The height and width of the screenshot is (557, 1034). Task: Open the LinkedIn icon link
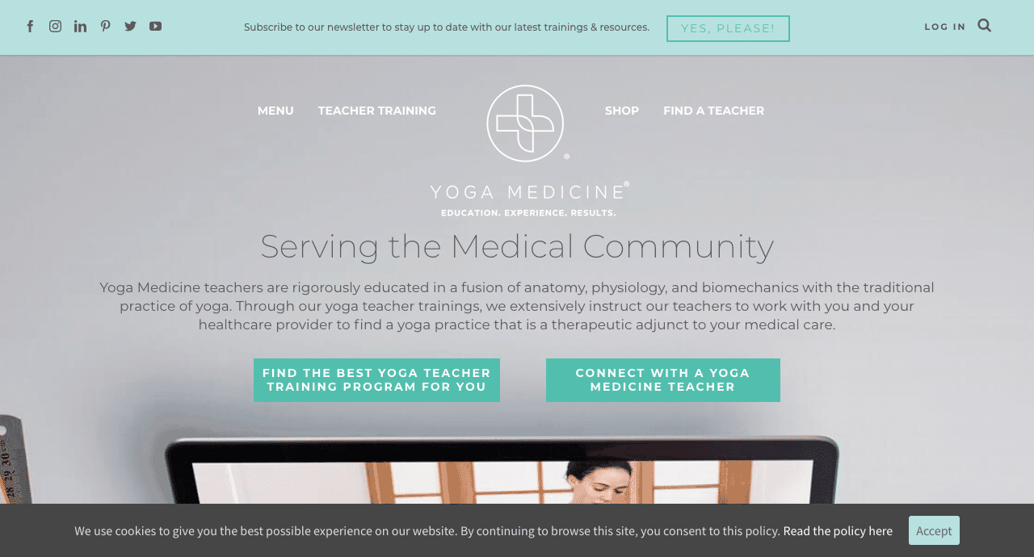tap(80, 26)
